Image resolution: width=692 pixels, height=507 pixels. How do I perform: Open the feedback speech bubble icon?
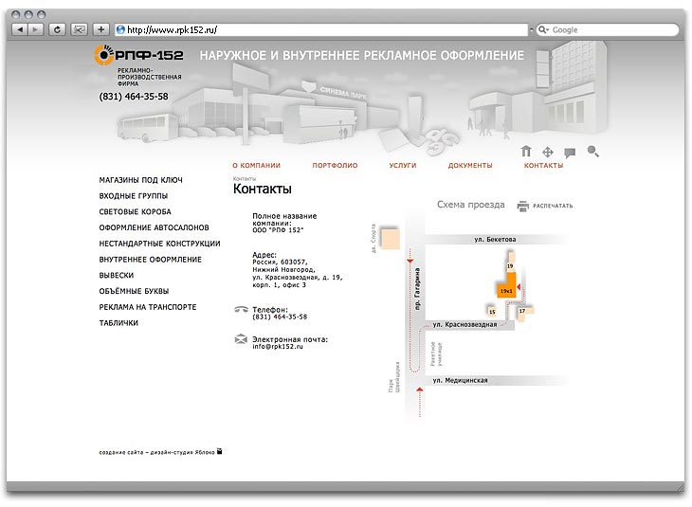(x=570, y=153)
